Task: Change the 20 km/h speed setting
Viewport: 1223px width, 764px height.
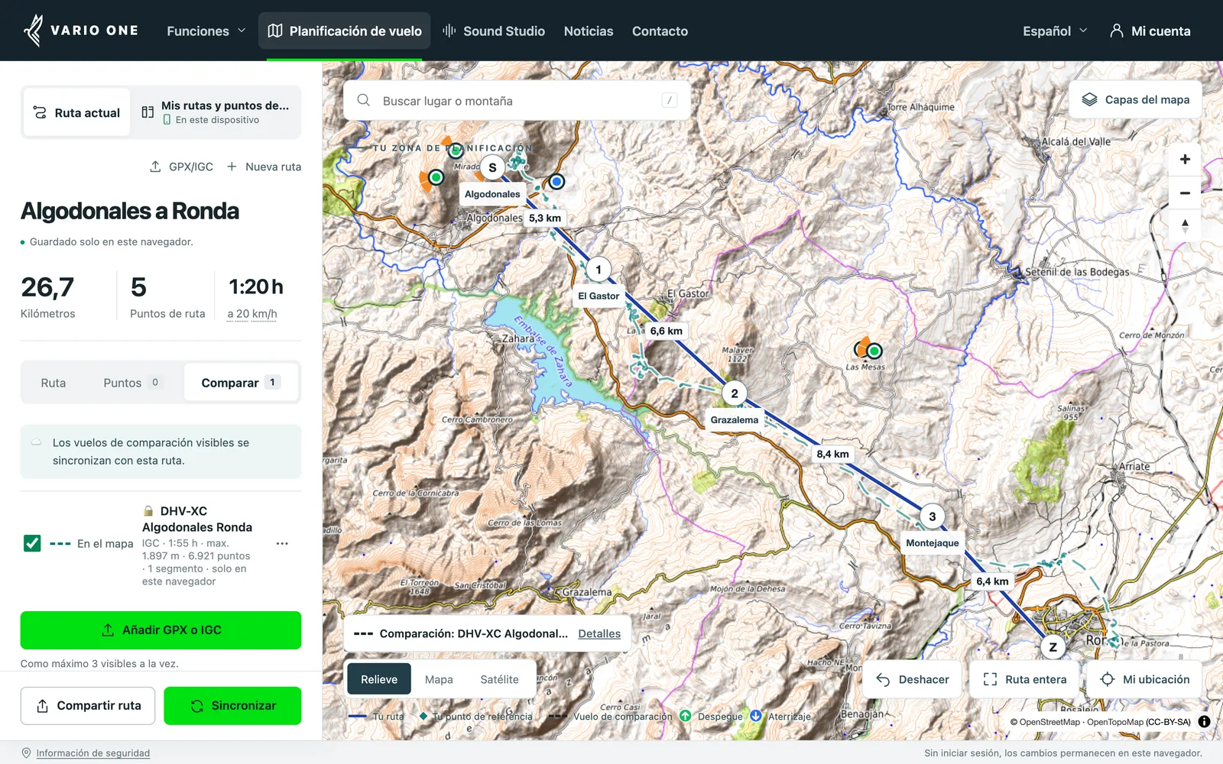Action: 252,314
